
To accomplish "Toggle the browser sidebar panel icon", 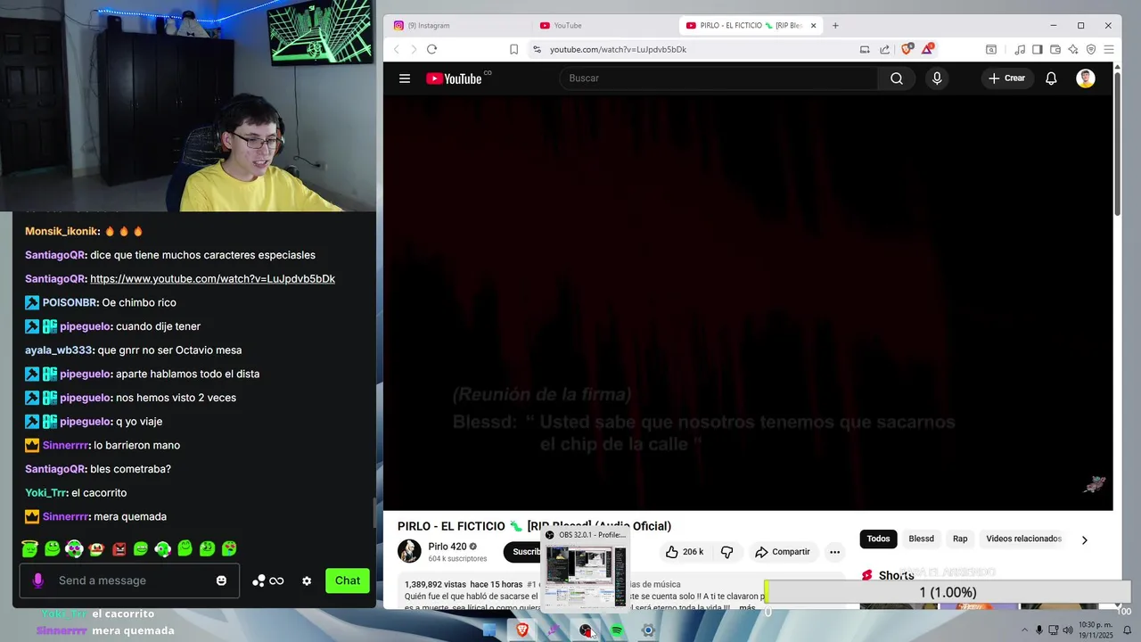I will pos(1038,49).
